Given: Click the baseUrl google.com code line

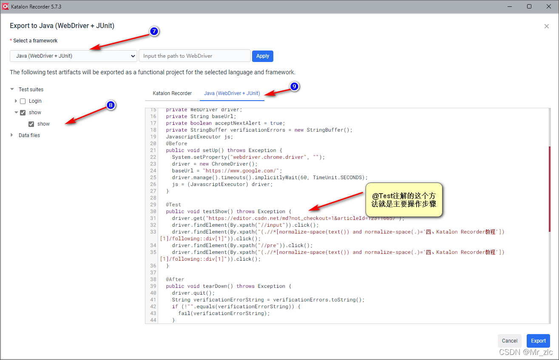Looking at the screenshot, I should [x=227, y=171].
